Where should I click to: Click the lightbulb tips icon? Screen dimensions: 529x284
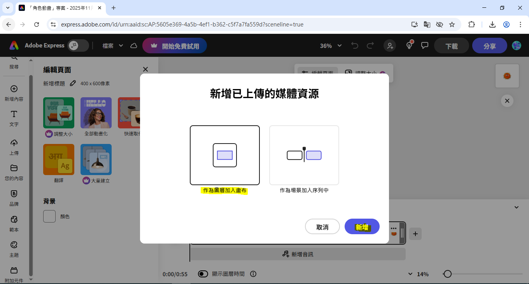[409, 46]
